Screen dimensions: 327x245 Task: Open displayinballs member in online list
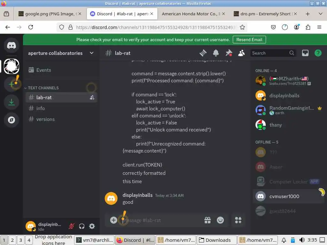289,96
